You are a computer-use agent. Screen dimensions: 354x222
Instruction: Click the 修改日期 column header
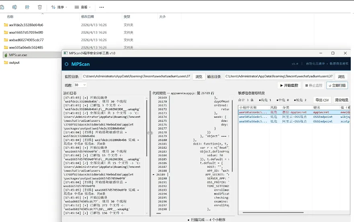pos(87,17)
